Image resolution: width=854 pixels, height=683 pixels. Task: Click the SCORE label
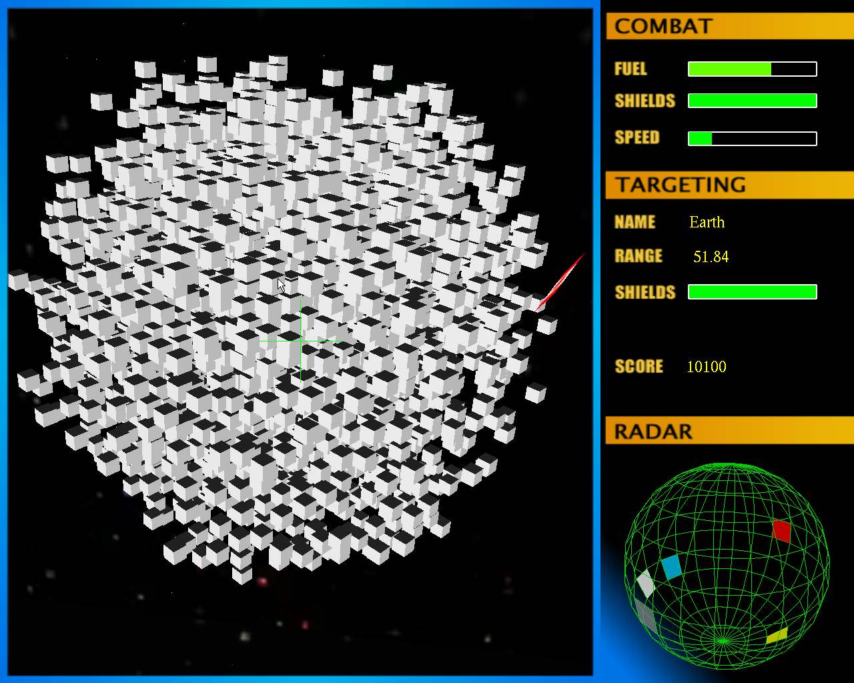click(x=638, y=367)
